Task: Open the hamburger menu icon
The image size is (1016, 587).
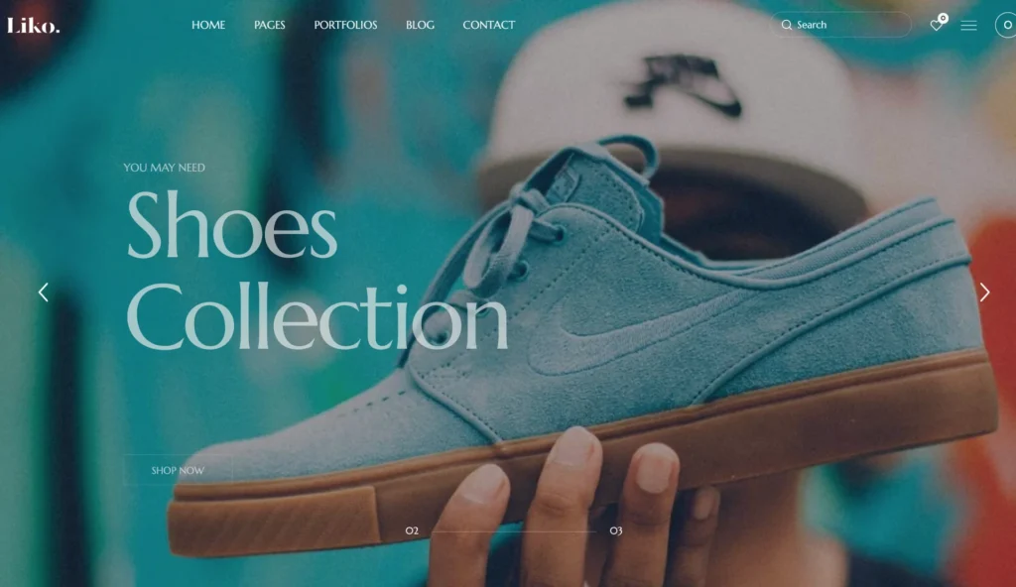Action: tap(968, 25)
